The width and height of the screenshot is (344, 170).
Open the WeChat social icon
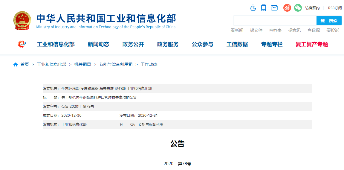click(298, 8)
